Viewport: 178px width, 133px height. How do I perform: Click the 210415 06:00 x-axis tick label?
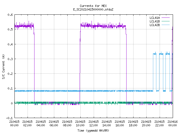pos(54,124)
